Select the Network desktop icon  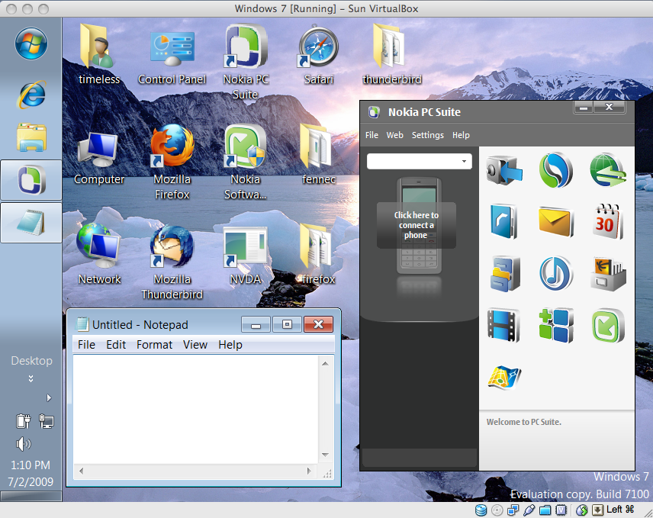(x=99, y=254)
